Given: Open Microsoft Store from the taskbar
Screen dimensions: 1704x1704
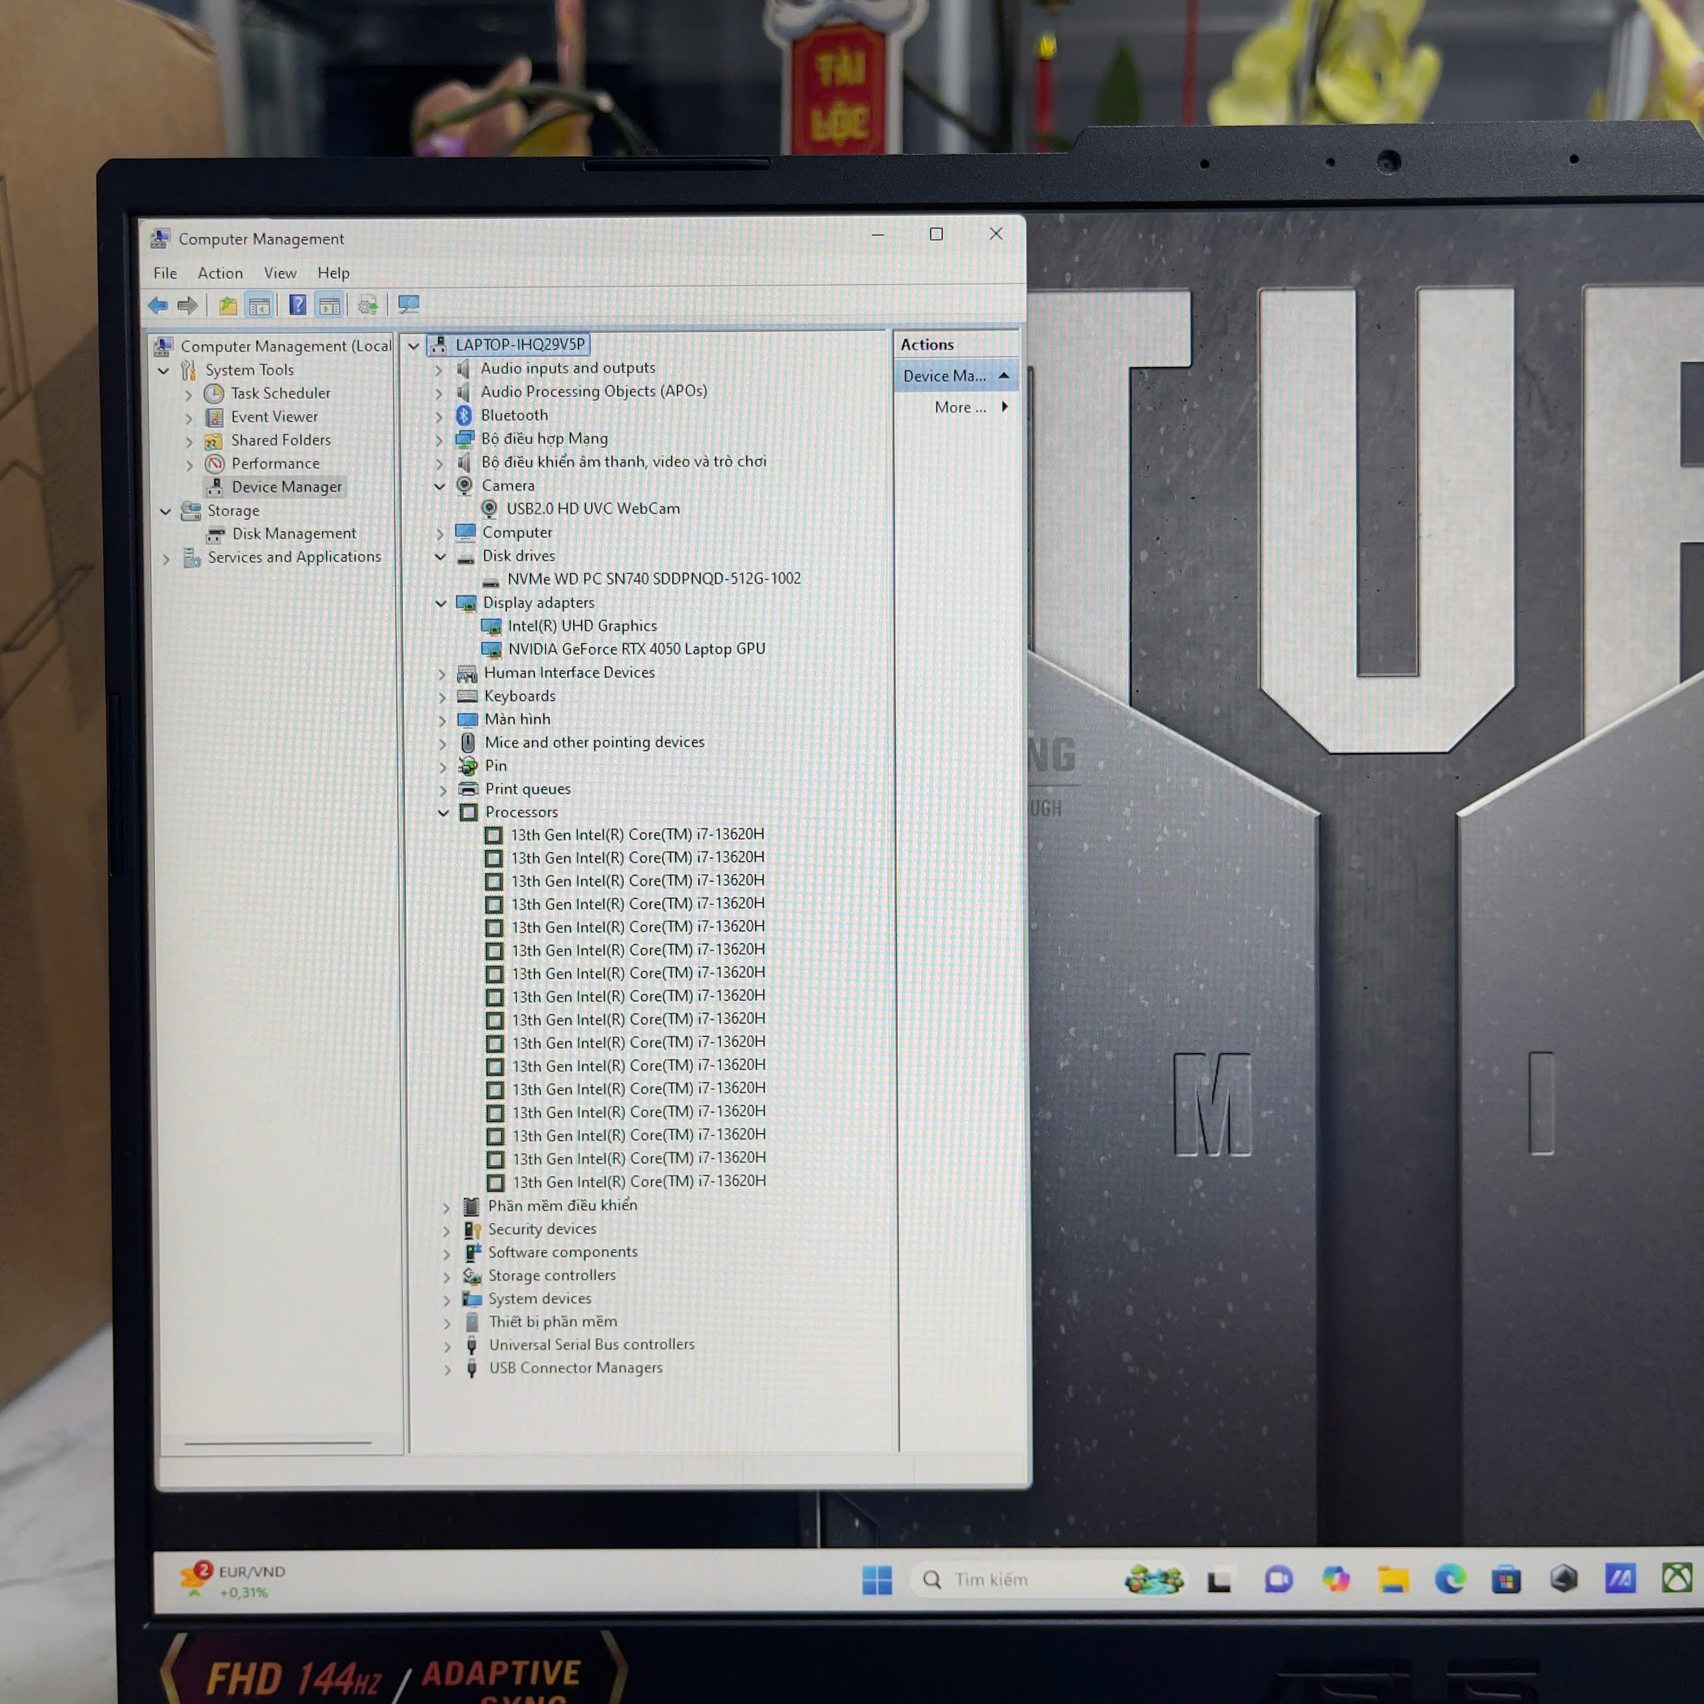Looking at the screenshot, I should (1506, 1579).
